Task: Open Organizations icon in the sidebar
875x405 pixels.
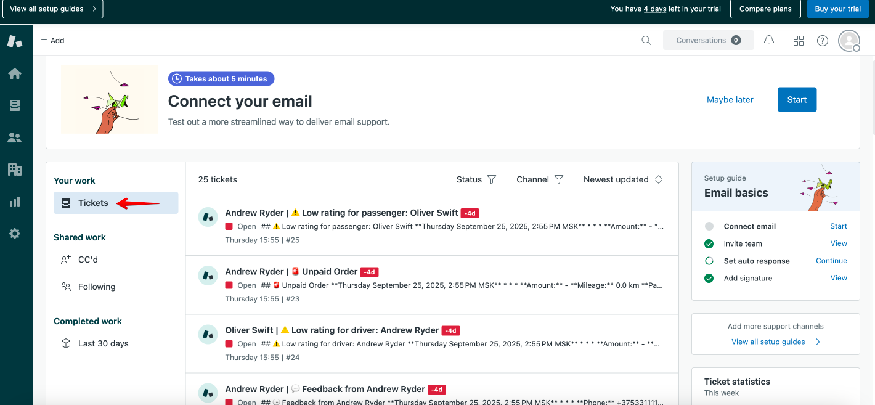Action: click(x=15, y=170)
